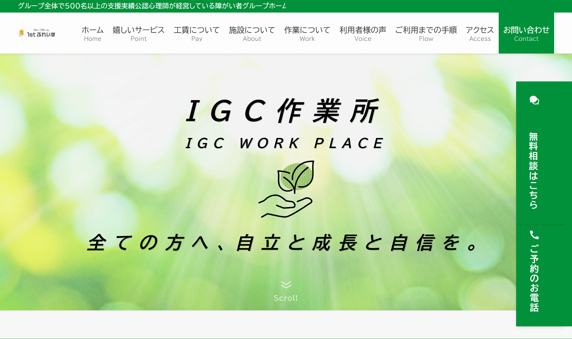Click the 全ての方へ slogan text

click(x=283, y=243)
